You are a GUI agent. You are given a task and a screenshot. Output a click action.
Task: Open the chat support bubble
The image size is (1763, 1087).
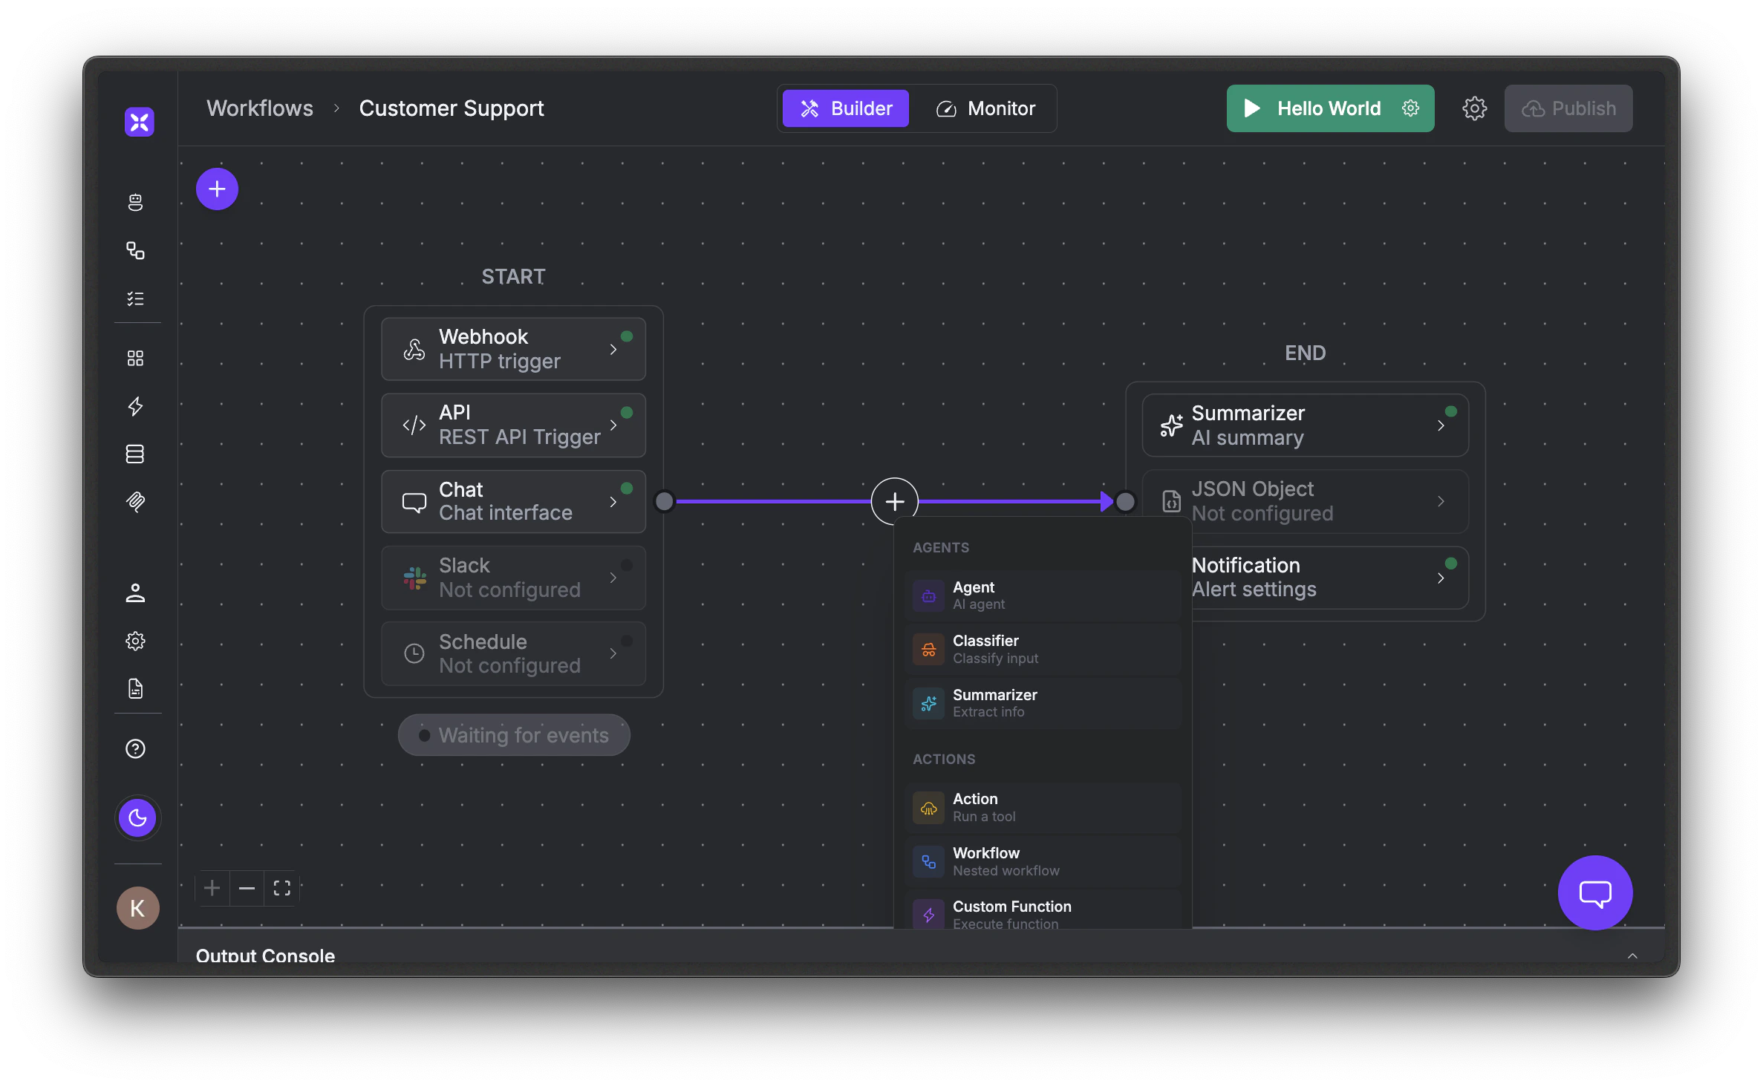click(1594, 892)
